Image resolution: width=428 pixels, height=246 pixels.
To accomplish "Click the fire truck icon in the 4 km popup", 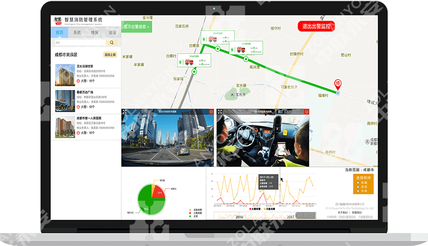I will click(213, 39).
